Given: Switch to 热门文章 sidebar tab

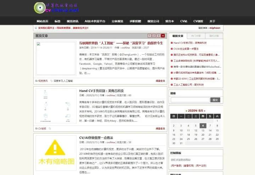Looking at the screenshot, I should click(x=196, y=36).
